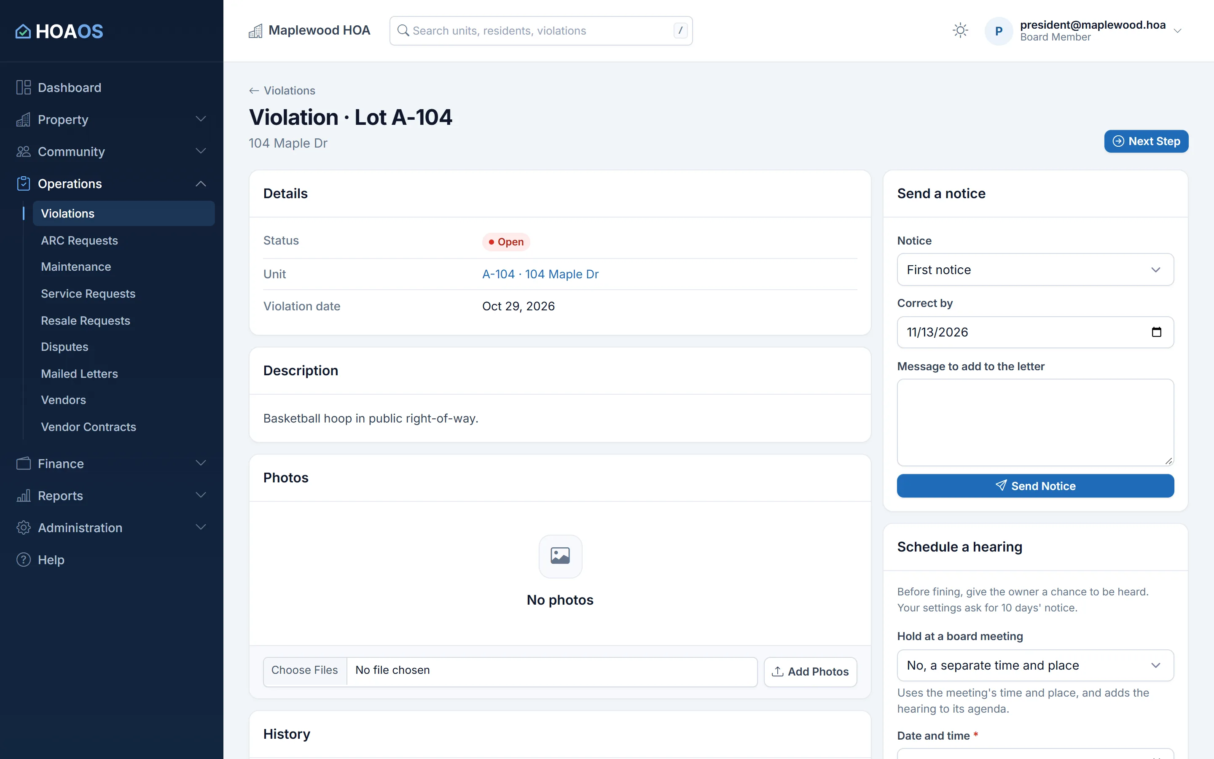Go back via the Violations breadcrumb link
This screenshot has width=1214, height=759.
click(x=282, y=90)
